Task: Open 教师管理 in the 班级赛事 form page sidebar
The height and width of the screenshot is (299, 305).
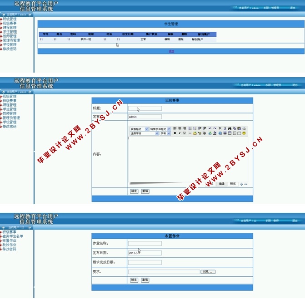Action: (10, 113)
